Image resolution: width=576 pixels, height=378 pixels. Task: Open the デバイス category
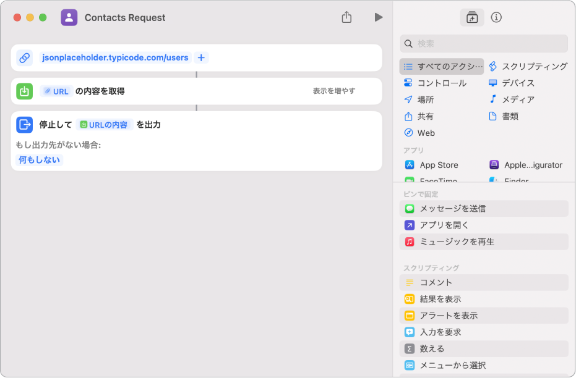pos(511,83)
